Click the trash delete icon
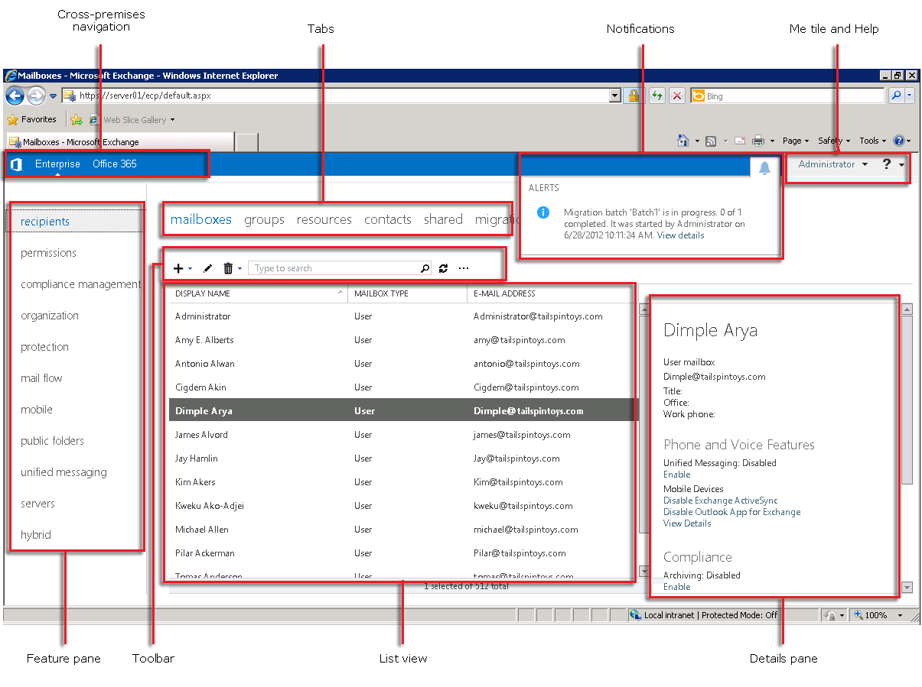Screen dimensions: 922x687 [228, 268]
